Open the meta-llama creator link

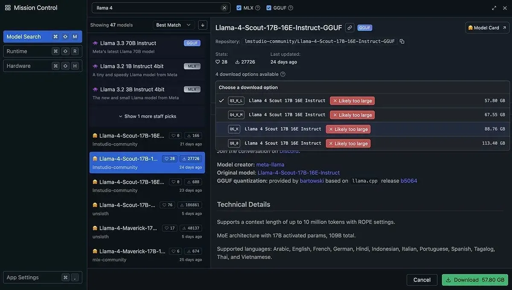(270, 164)
